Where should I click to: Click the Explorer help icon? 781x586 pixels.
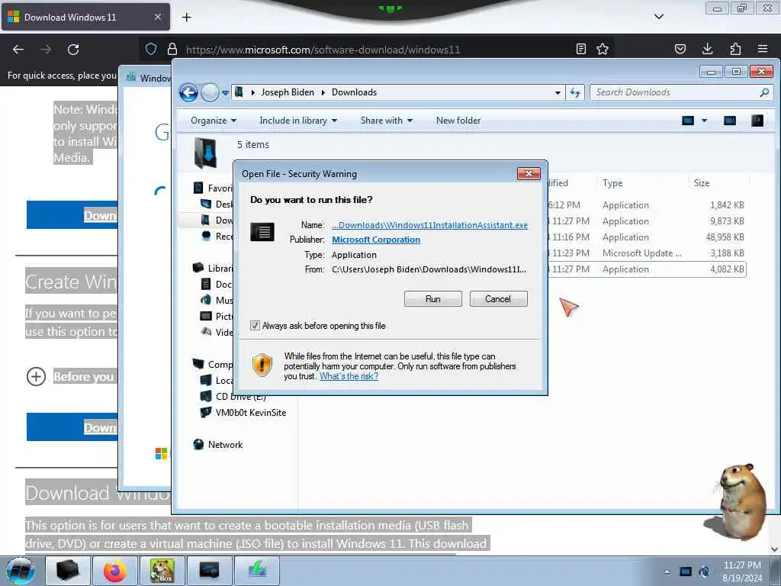pyautogui.click(x=757, y=121)
